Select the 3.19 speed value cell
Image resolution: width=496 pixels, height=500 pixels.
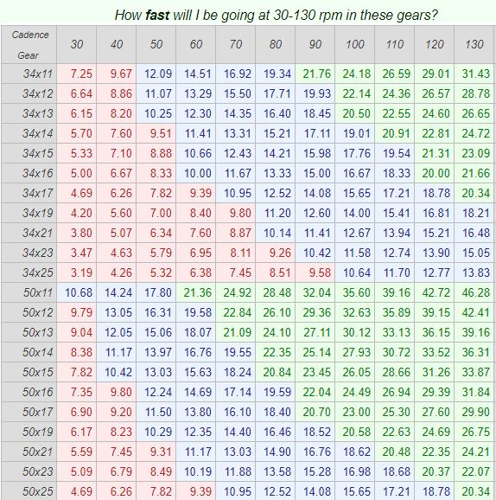76,272
